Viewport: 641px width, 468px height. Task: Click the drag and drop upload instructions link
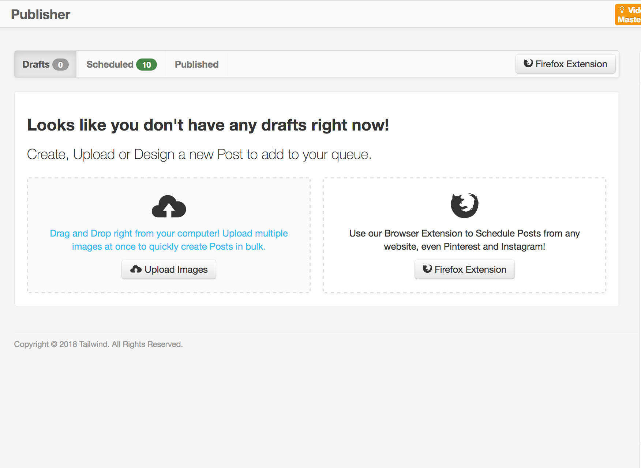(x=169, y=239)
